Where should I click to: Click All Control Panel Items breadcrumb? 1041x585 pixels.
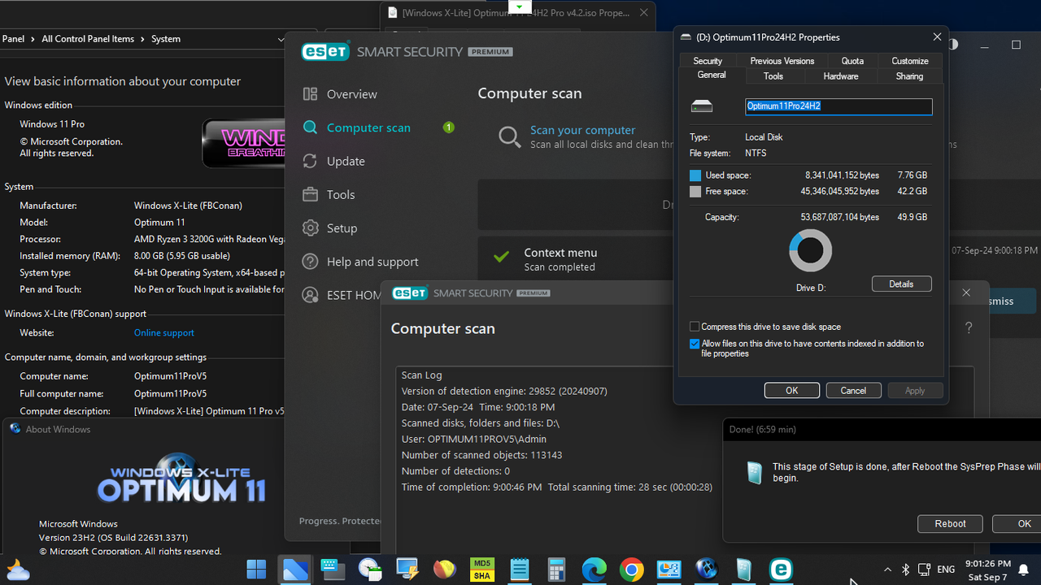pos(89,39)
